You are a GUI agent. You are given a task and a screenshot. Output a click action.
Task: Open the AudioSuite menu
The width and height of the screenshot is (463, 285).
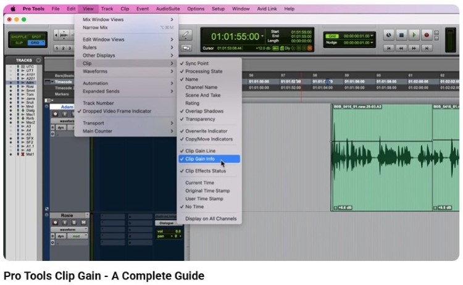pyautogui.click(x=168, y=9)
